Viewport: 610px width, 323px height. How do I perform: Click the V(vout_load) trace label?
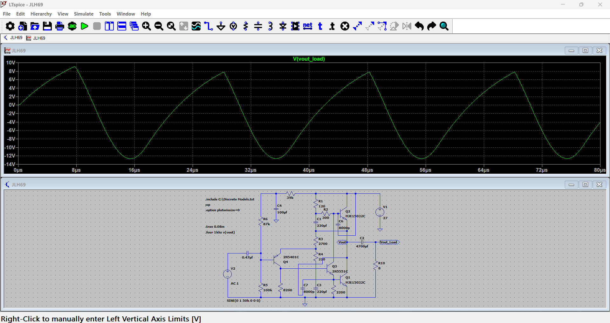click(309, 59)
